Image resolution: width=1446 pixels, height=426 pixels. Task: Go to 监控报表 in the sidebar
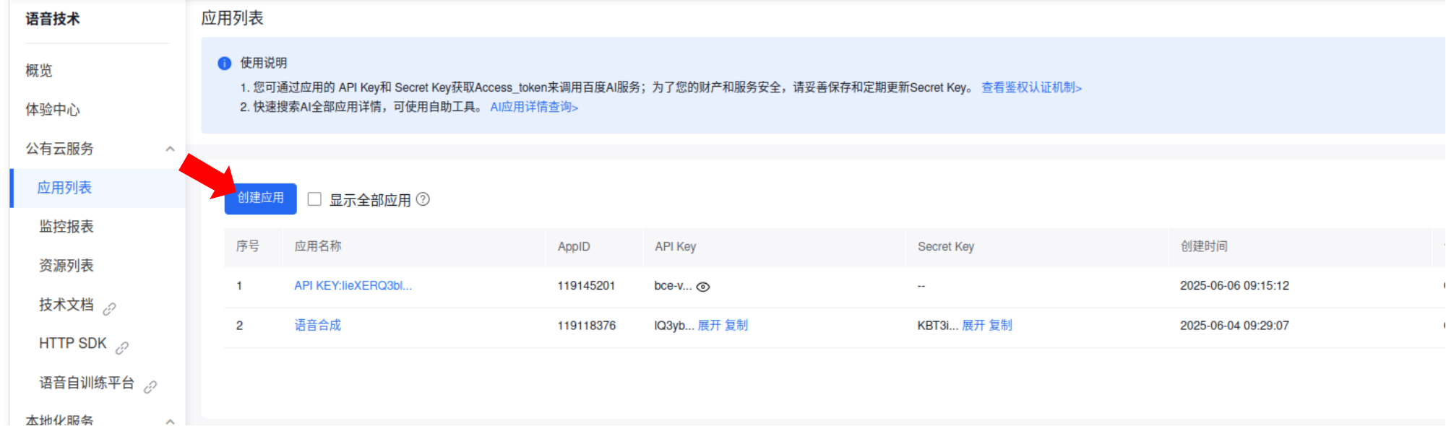coord(66,227)
